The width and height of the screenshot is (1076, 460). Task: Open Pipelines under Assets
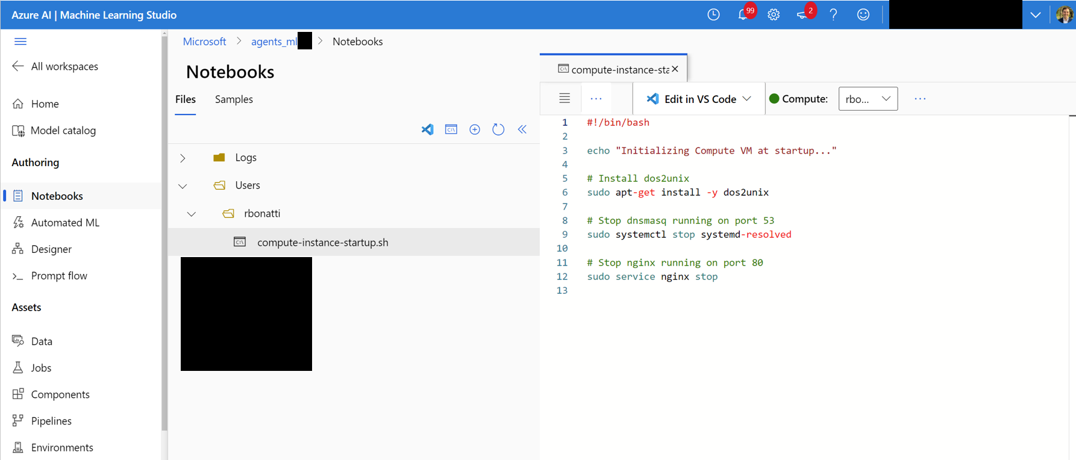[42, 420]
